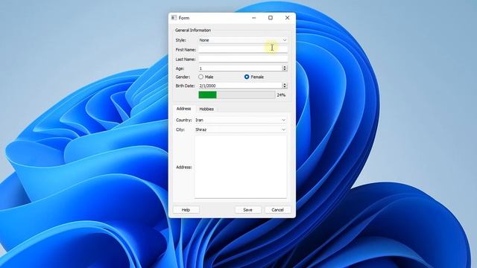
Task: Click the Birth Date field 2/1/2000
Action: tap(240, 86)
